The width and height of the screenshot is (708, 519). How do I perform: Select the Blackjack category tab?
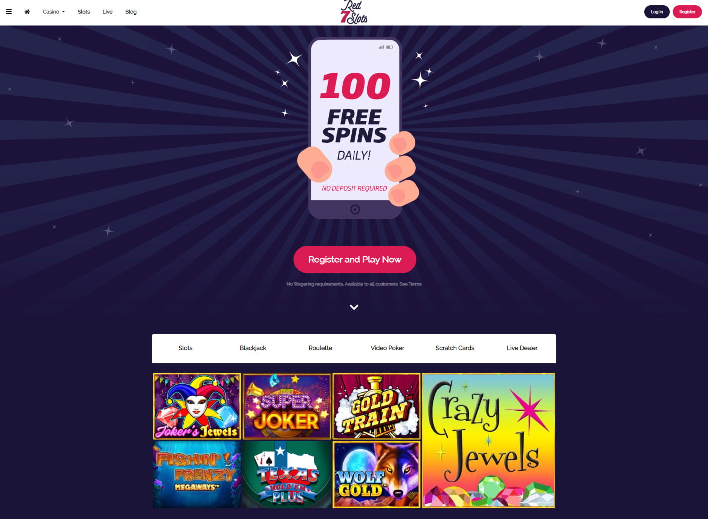253,348
